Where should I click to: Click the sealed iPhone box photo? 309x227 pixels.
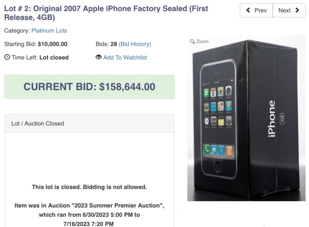pyautogui.click(x=246, y=118)
